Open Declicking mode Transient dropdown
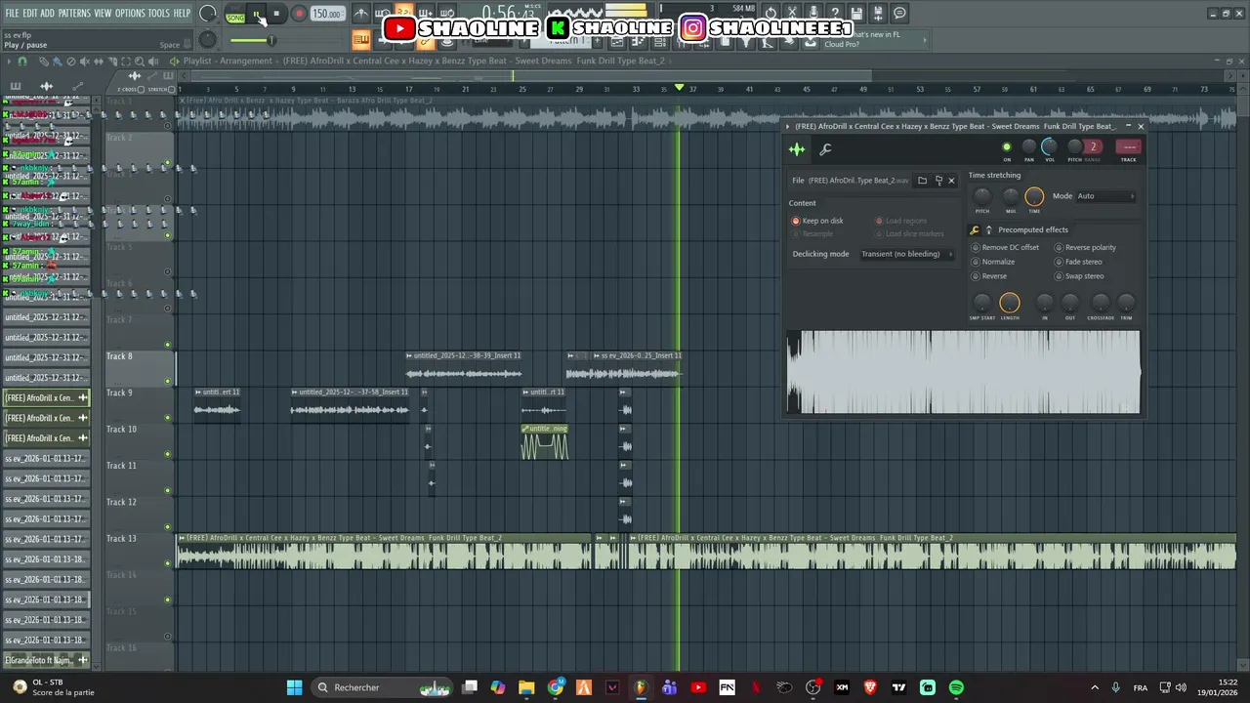Viewport: 1250px width, 703px height. [907, 254]
